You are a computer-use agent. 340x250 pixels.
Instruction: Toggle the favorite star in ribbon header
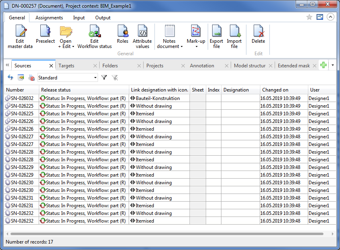pos(309,17)
